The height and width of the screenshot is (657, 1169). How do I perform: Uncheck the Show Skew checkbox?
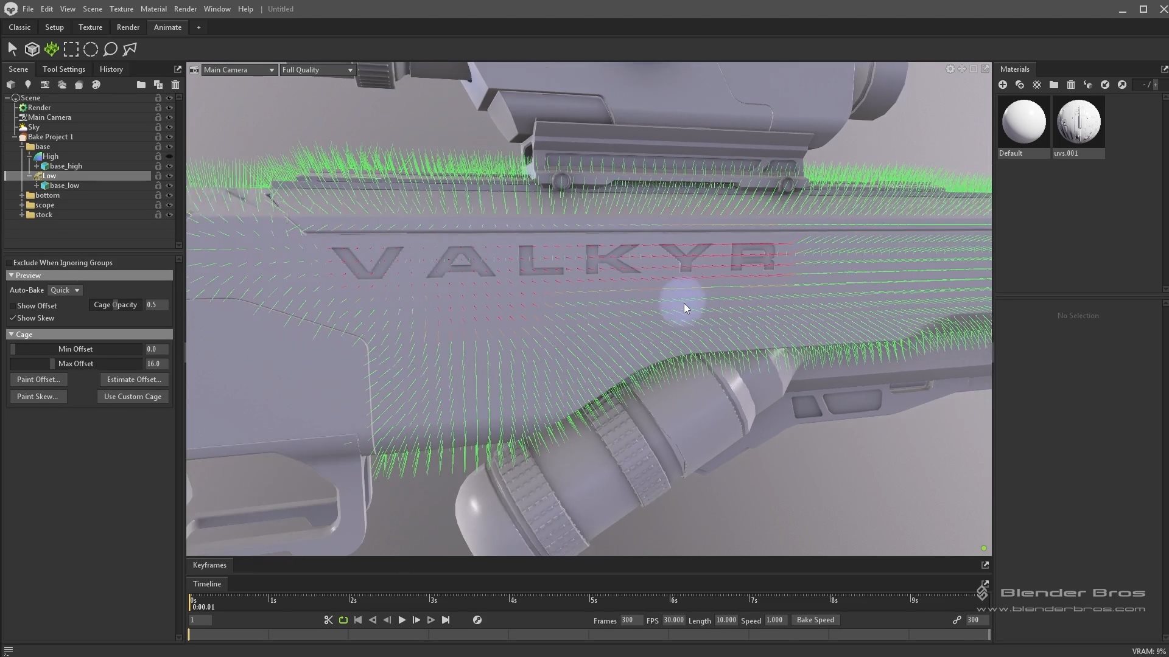click(13, 318)
